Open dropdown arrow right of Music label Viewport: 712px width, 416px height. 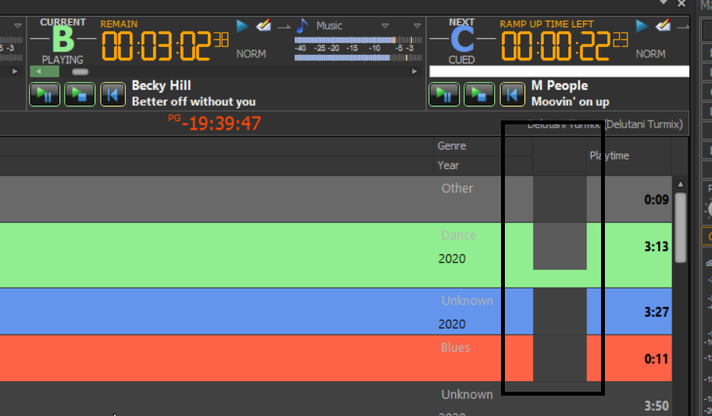pos(385,26)
